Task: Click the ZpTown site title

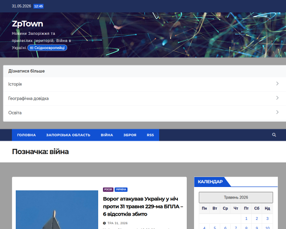Action: click(28, 24)
